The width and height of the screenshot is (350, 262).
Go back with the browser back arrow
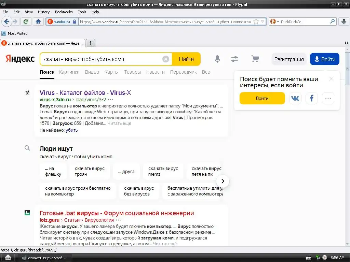[x=7, y=21]
